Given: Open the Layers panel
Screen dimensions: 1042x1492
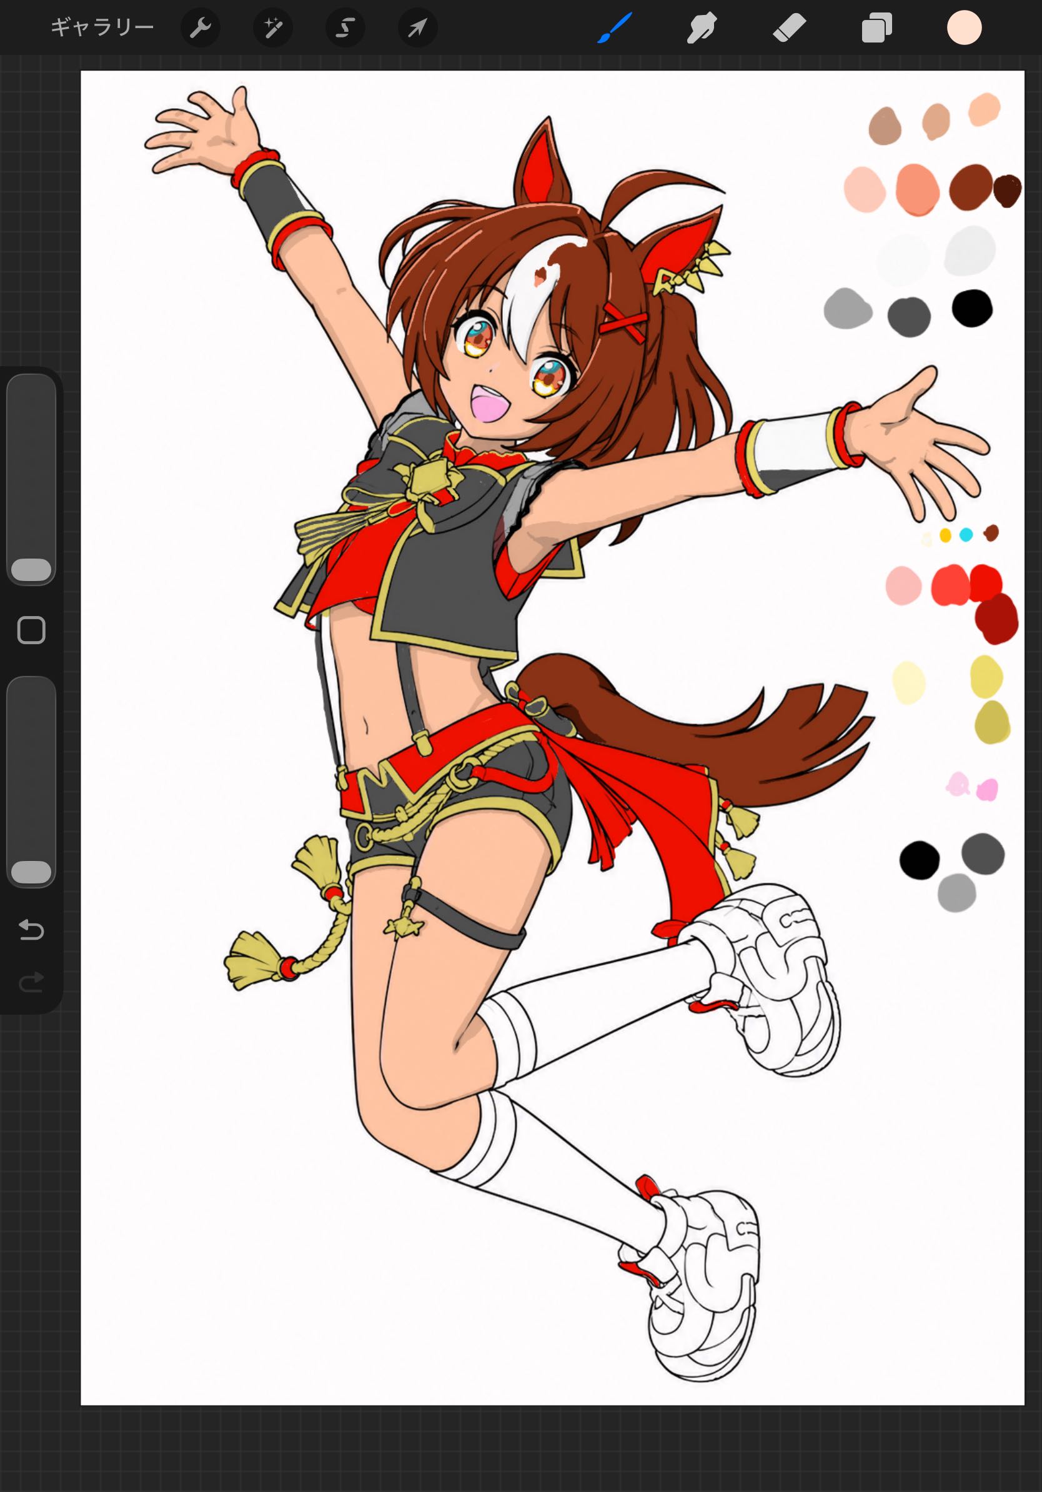Looking at the screenshot, I should click(876, 28).
